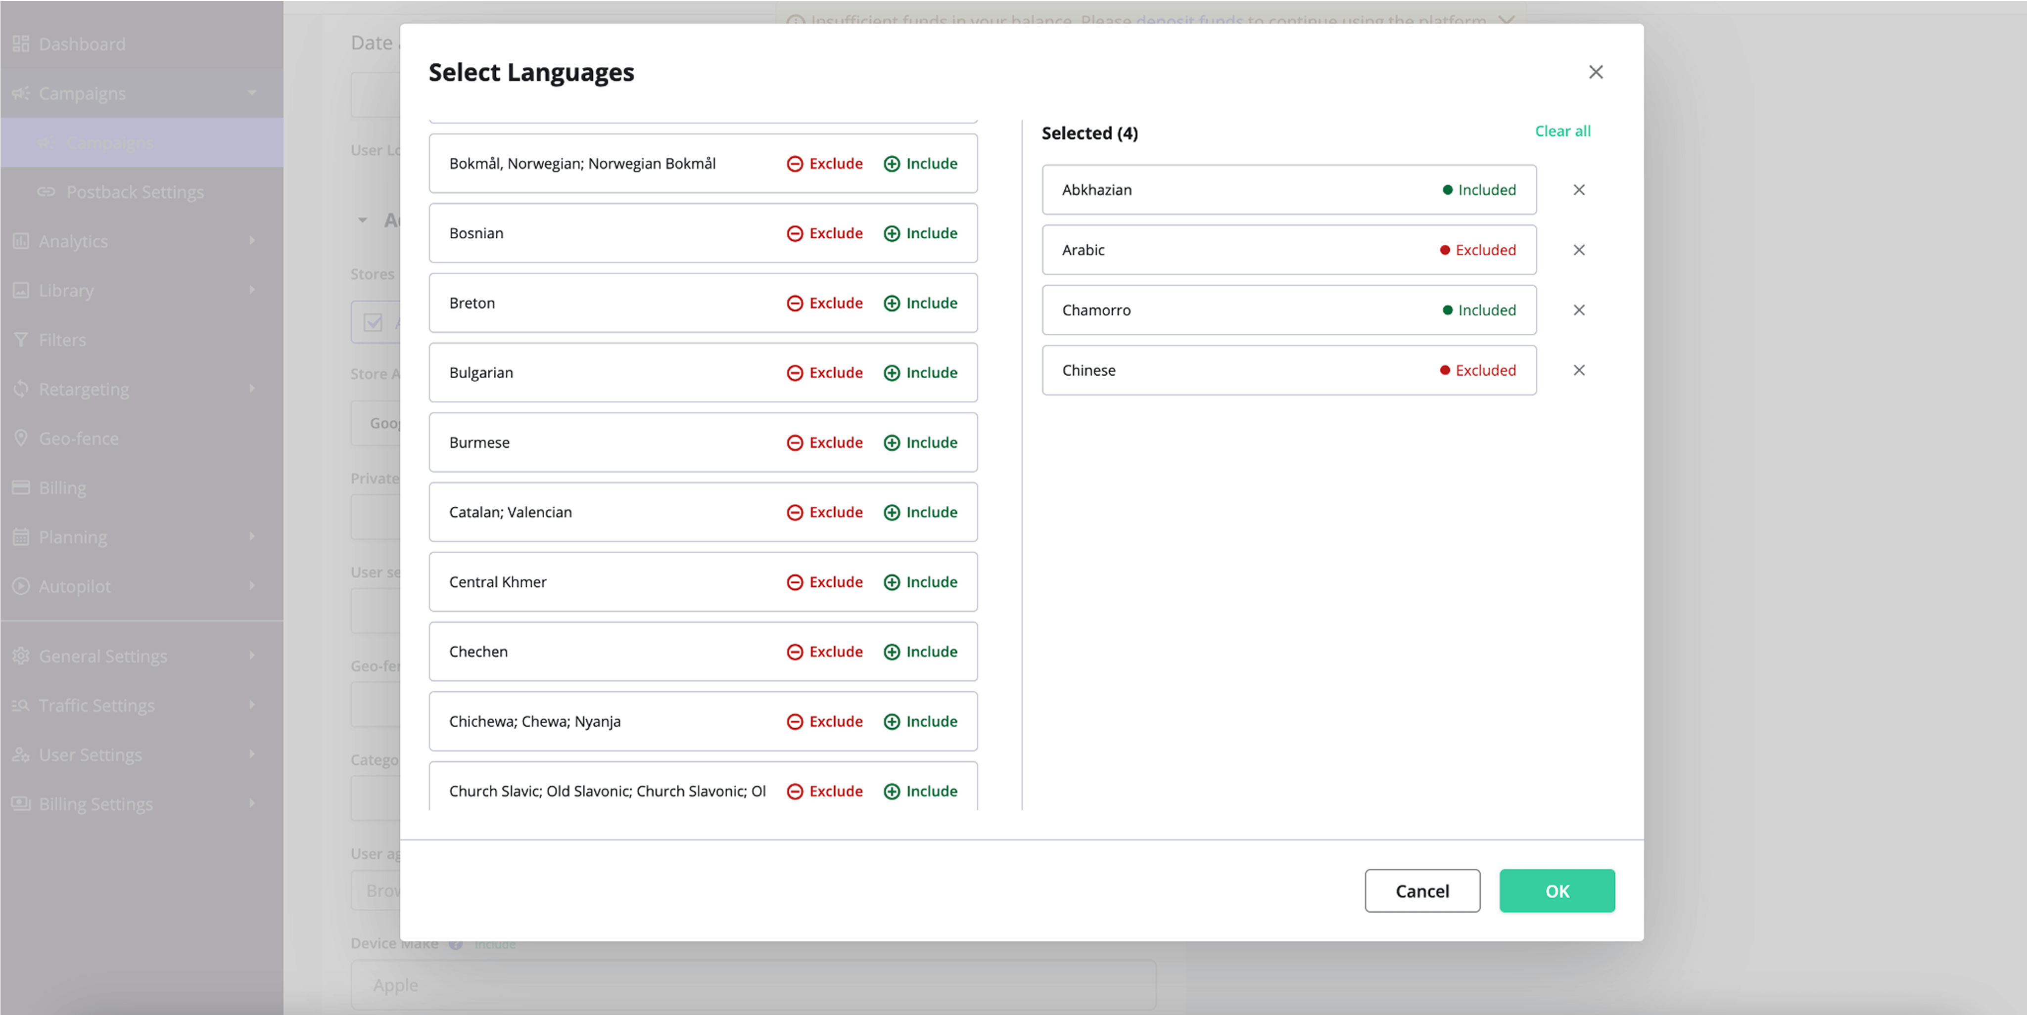Exclude Catalan; Valencian language
The width and height of the screenshot is (2027, 1015).
click(x=825, y=513)
